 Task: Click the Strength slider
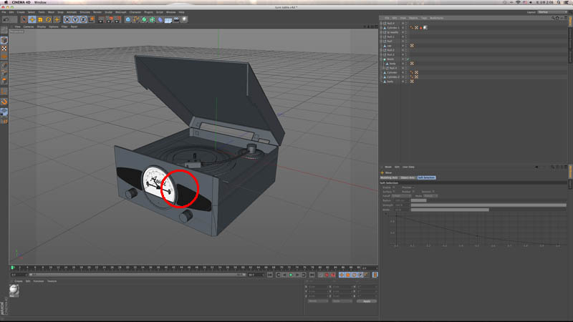tap(488, 205)
